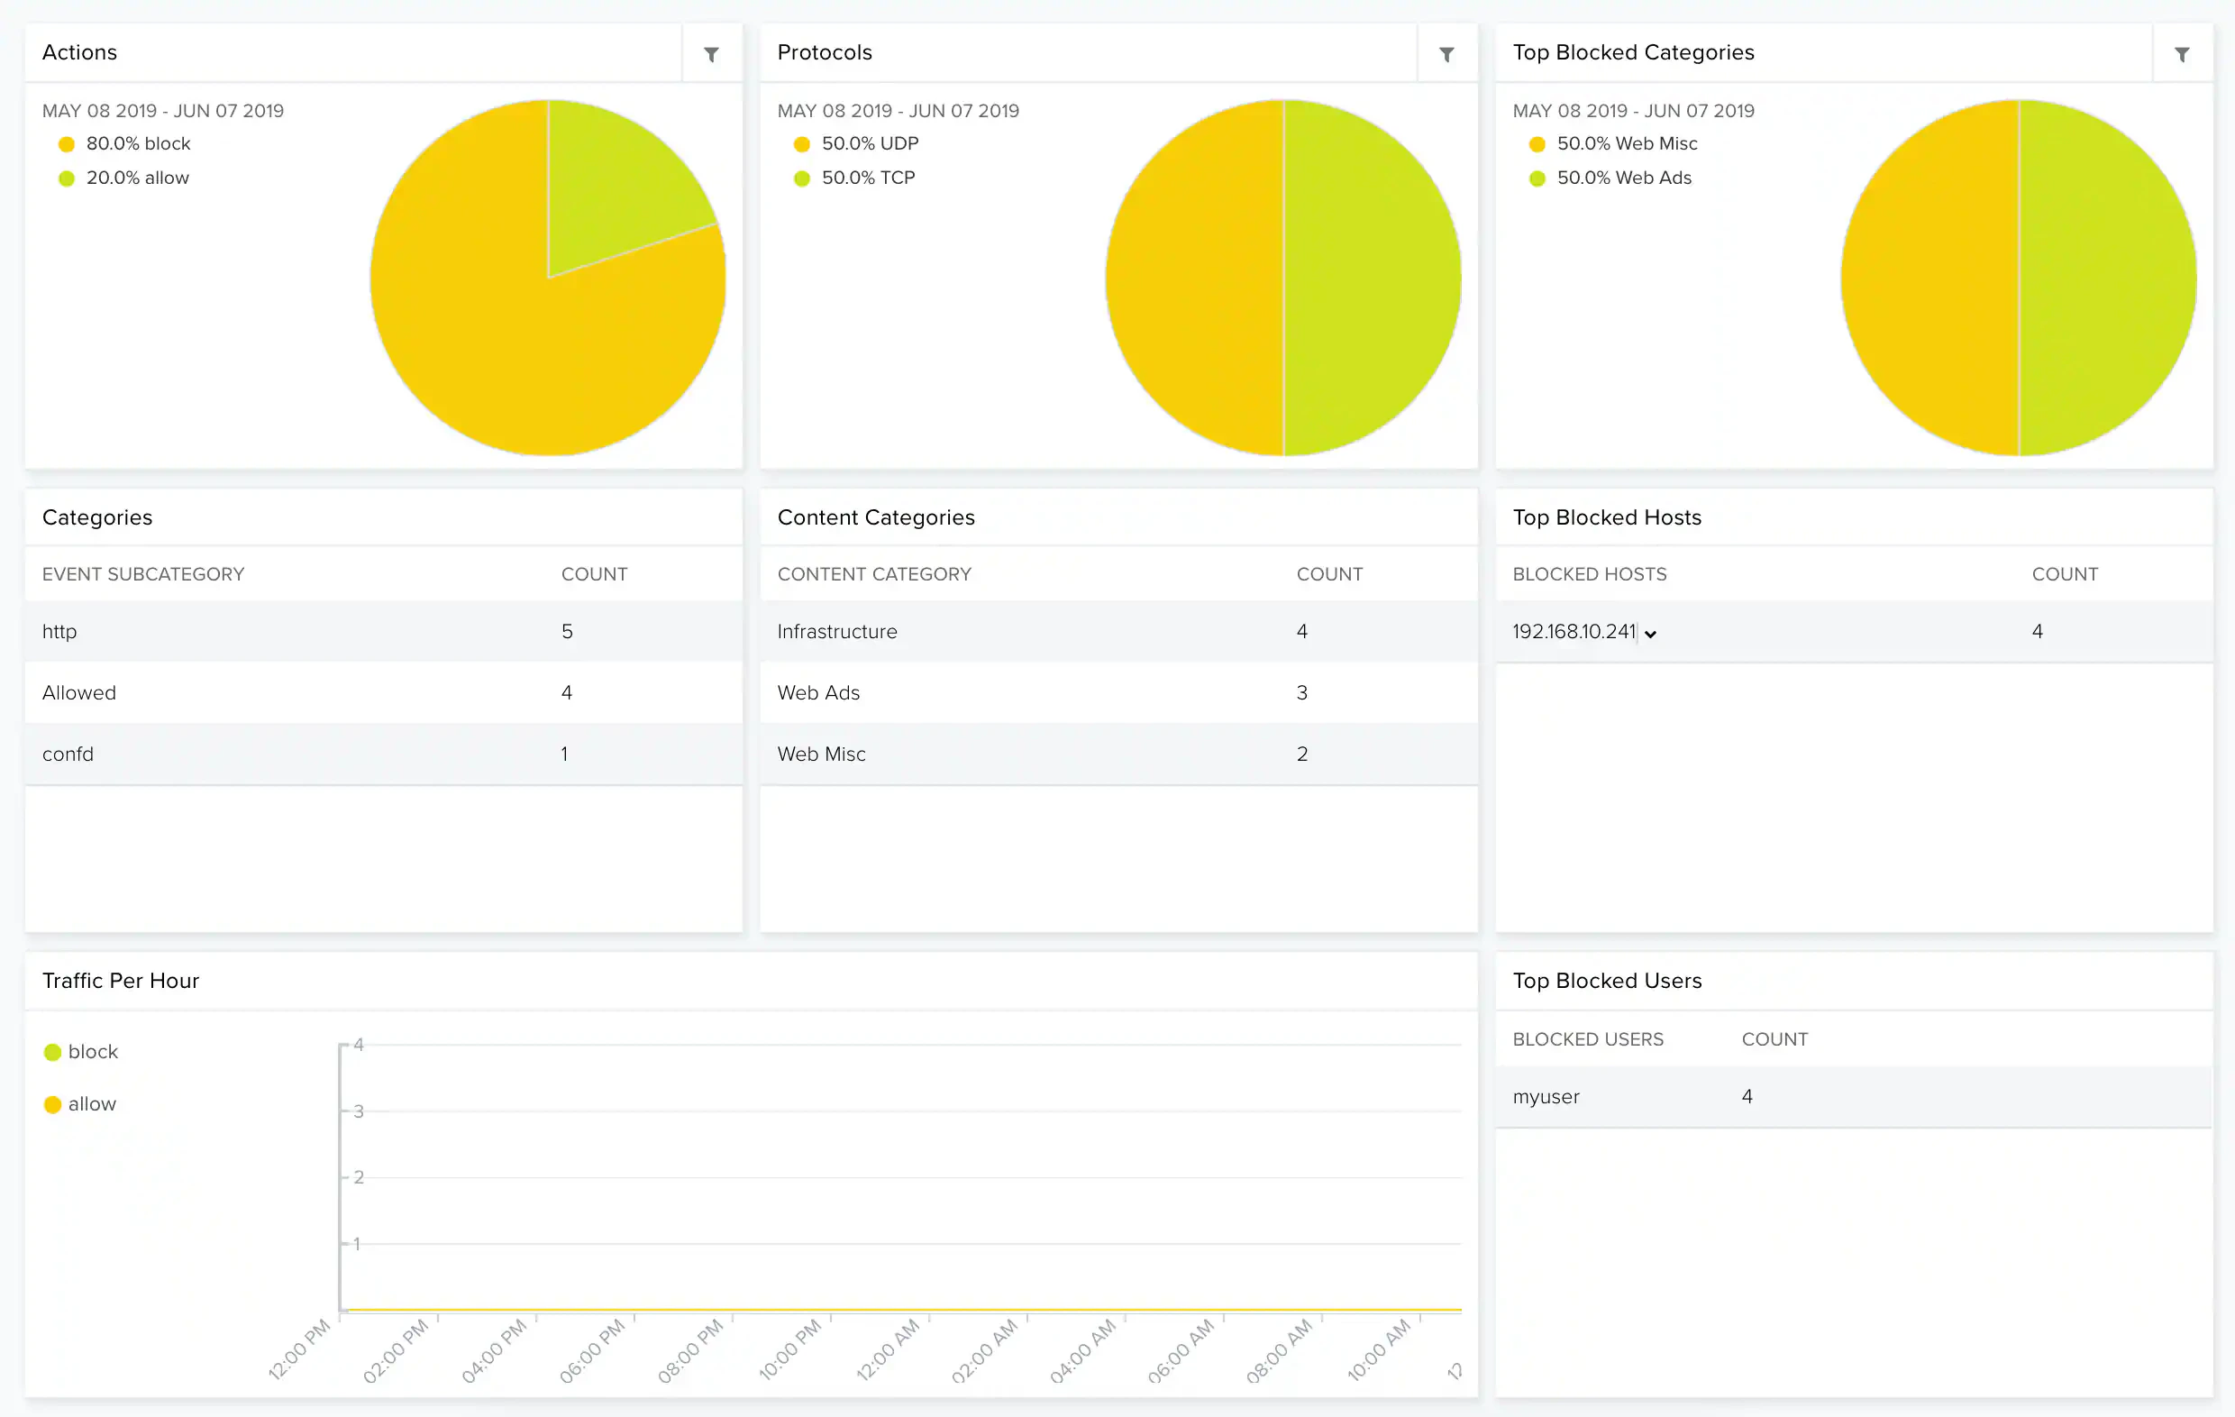Sort by EVENT SUBCATEGORY column header

point(143,574)
